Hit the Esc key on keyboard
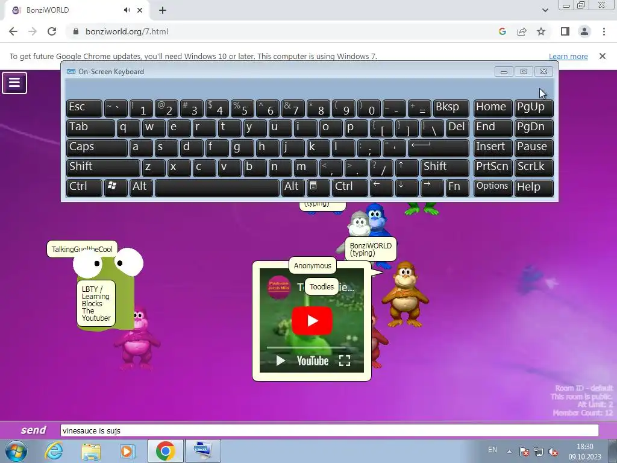 (84, 107)
